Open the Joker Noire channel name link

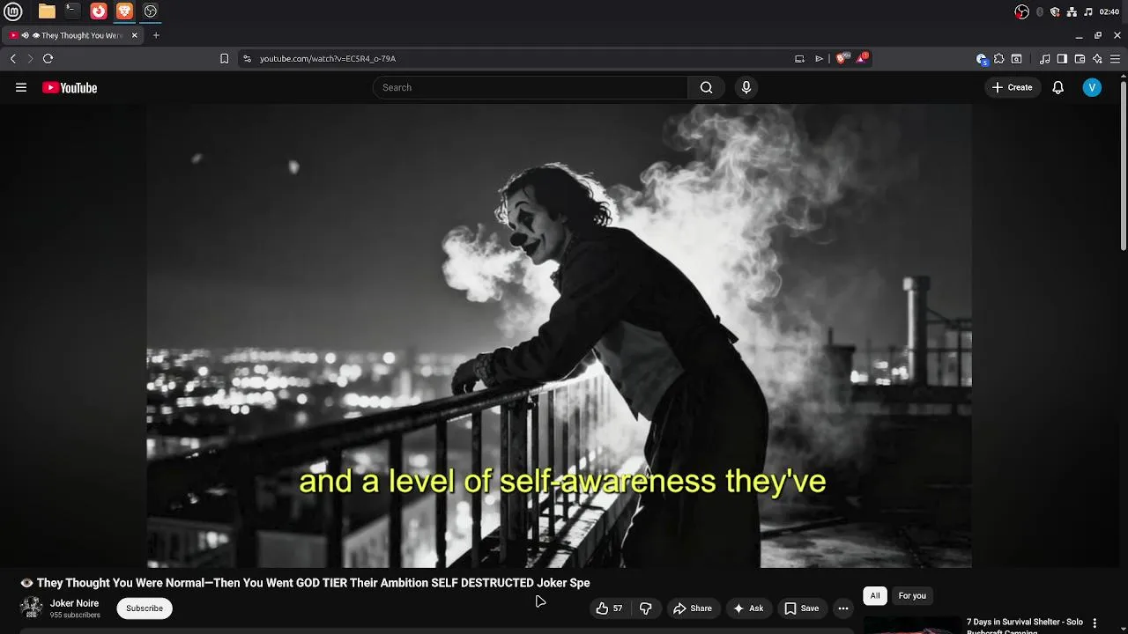click(x=74, y=603)
